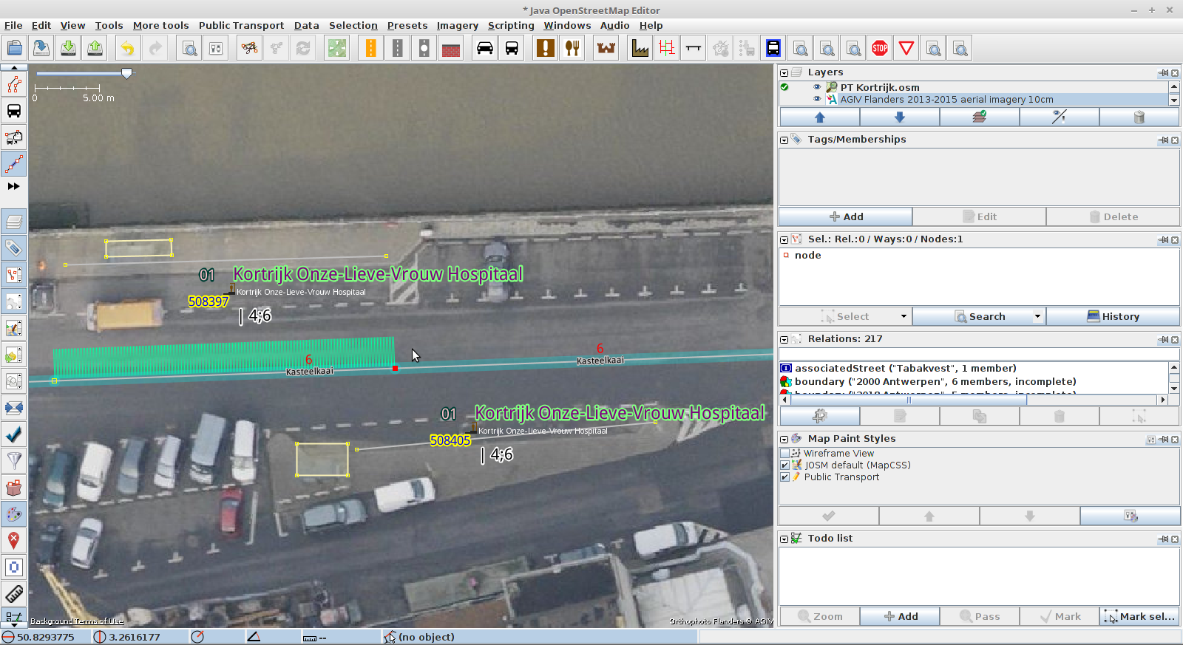Click the map zoom slider handle

127,73
